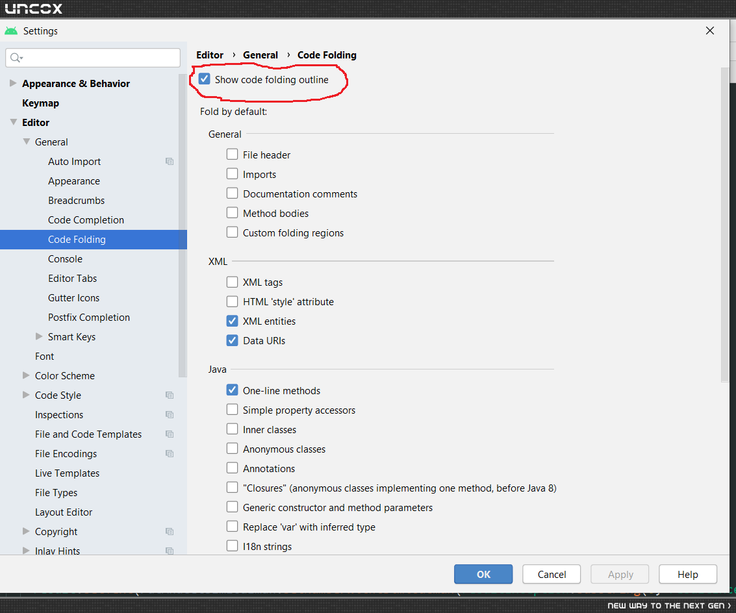The image size is (736, 613).
Task: Click the Android Studio logo in title bar
Action: [x=11, y=31]
